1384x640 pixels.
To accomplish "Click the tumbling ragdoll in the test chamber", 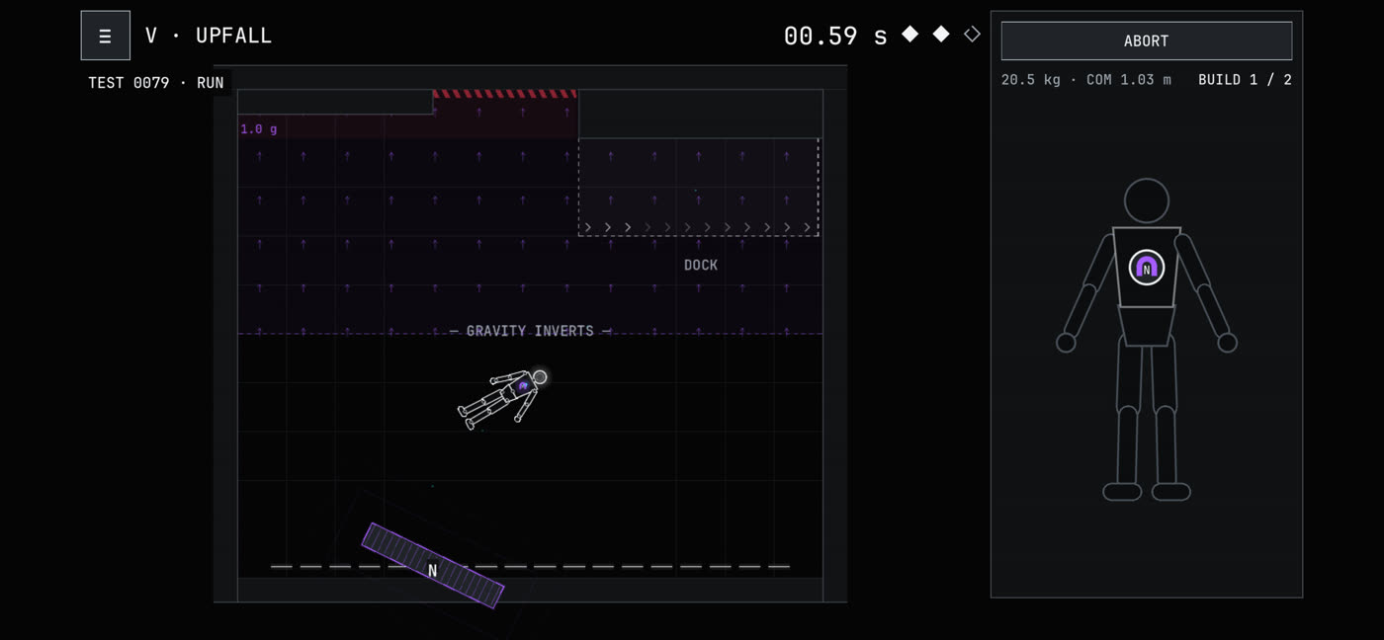I will (x=502, y=398).
